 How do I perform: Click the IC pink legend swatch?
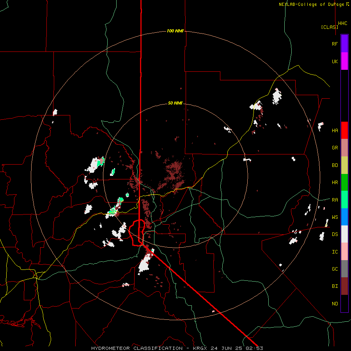(x=344, y=252)
